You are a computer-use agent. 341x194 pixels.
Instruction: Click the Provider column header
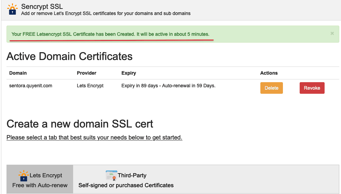point(86,73)
